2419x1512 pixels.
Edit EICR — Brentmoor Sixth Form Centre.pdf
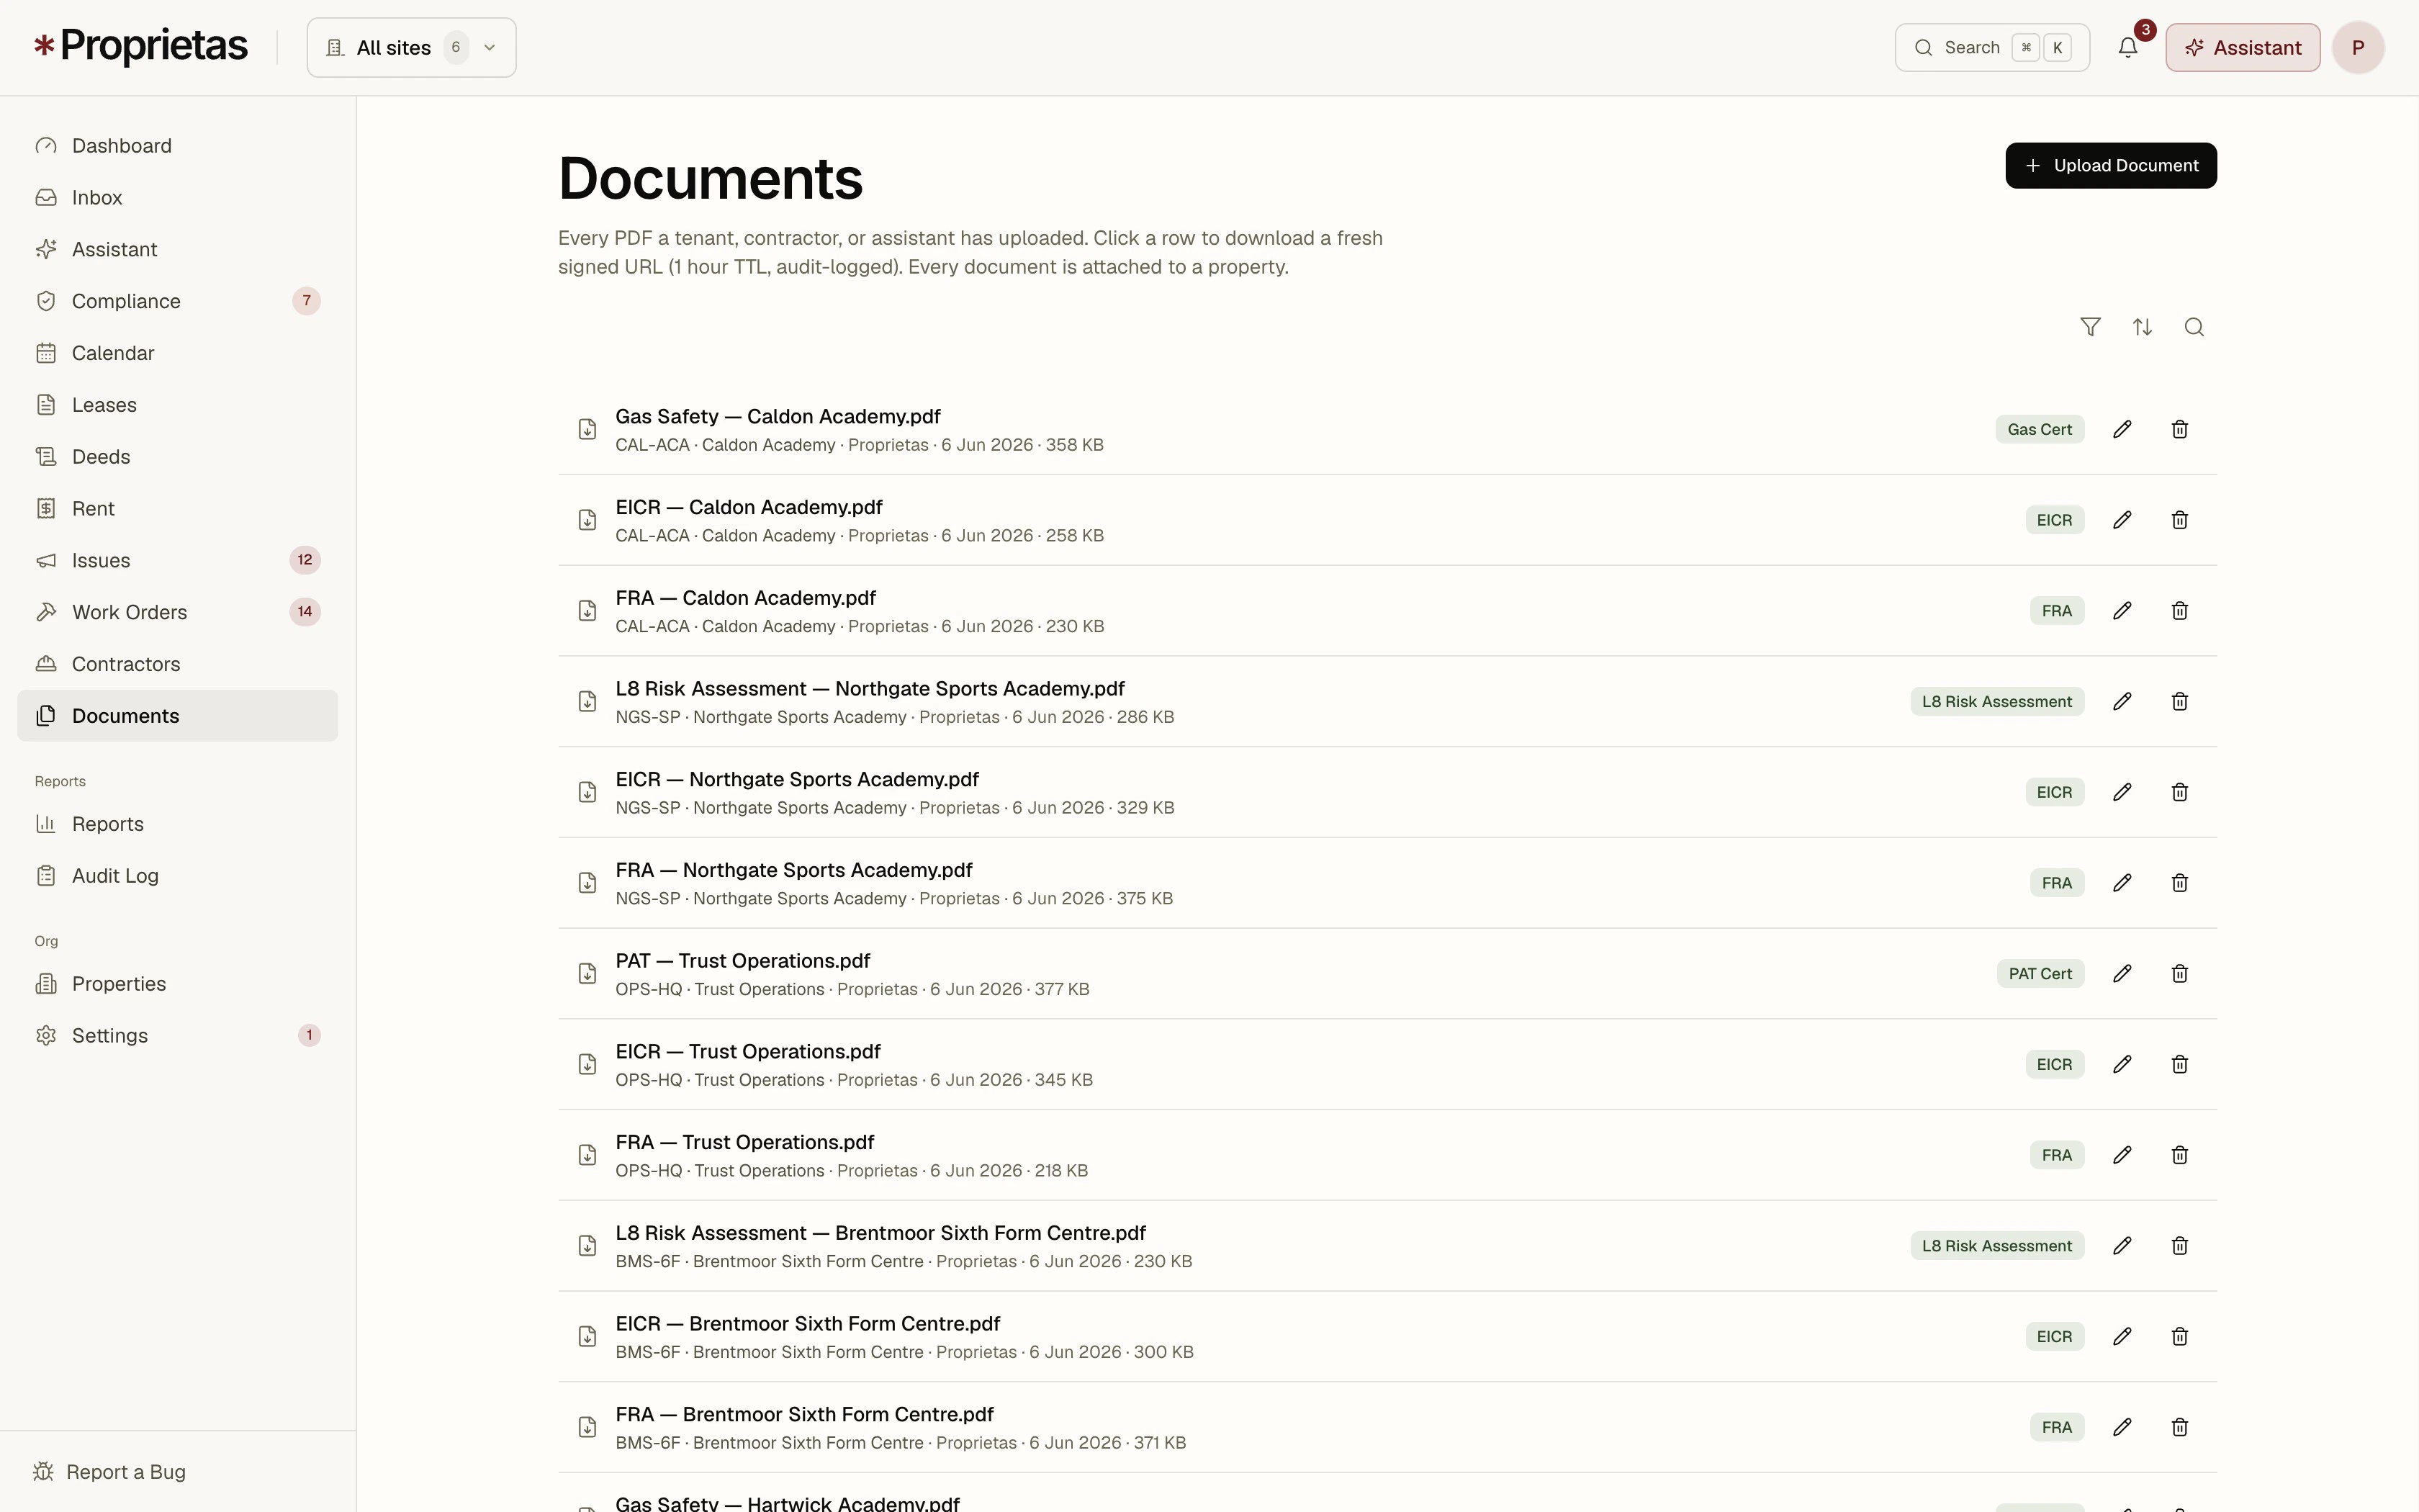(x=2122, y=1336)
